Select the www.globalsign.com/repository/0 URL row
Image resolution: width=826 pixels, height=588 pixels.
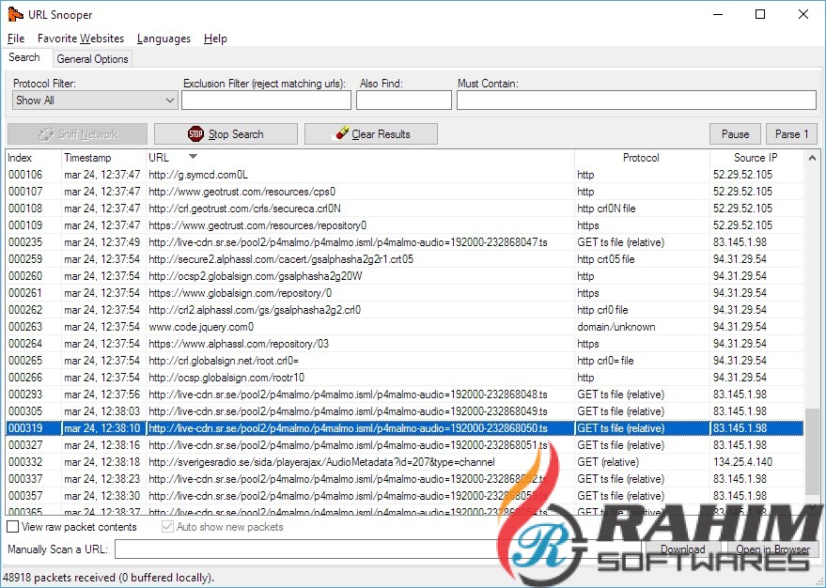[x=241, y=292]
